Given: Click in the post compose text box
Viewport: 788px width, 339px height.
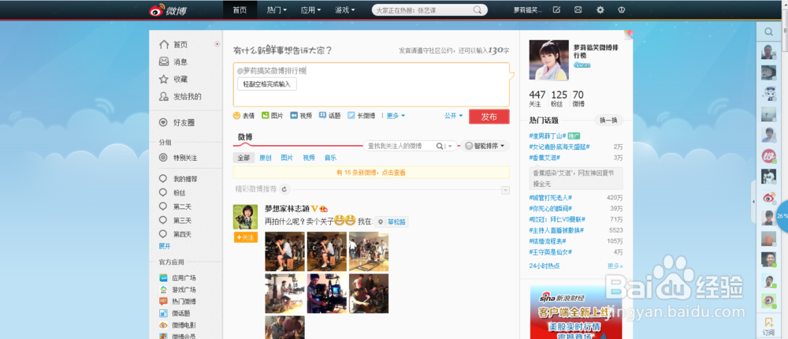Looking at the screenshot, I should click(x=371, y=84).
